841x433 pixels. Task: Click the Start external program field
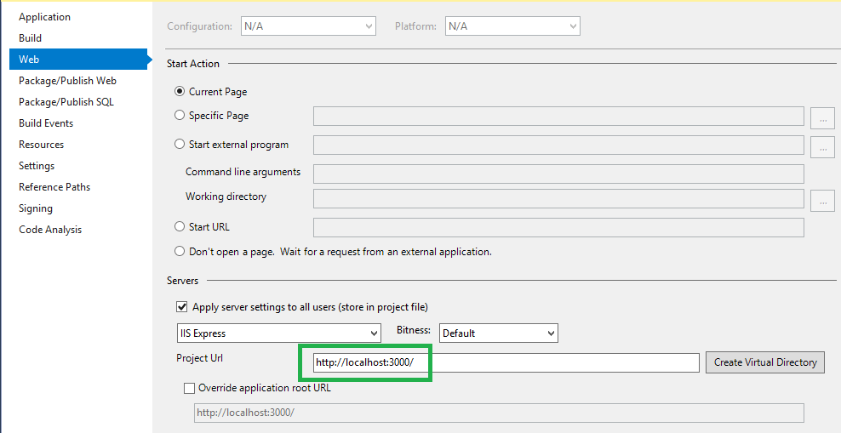[558, 145]
